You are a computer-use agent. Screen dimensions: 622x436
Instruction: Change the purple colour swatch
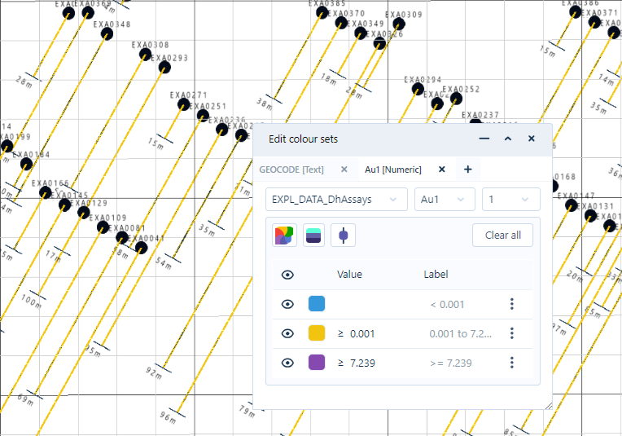317,363
